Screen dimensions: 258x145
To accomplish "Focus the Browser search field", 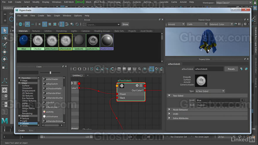I will (x=102, y=25).
